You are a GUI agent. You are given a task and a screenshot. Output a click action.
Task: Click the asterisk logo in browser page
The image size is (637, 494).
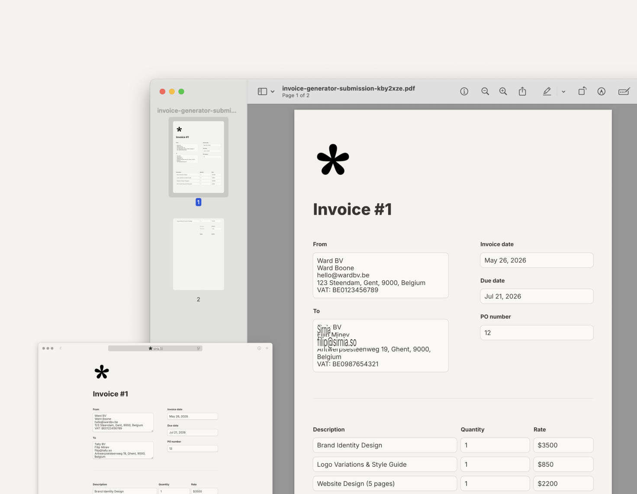[102, 372]
